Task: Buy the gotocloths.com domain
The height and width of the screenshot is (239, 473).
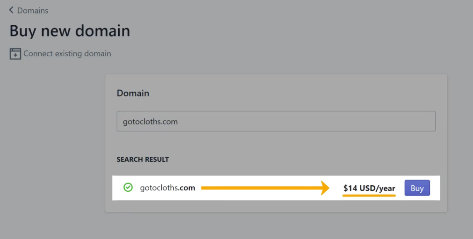Action: pos(417,188)
